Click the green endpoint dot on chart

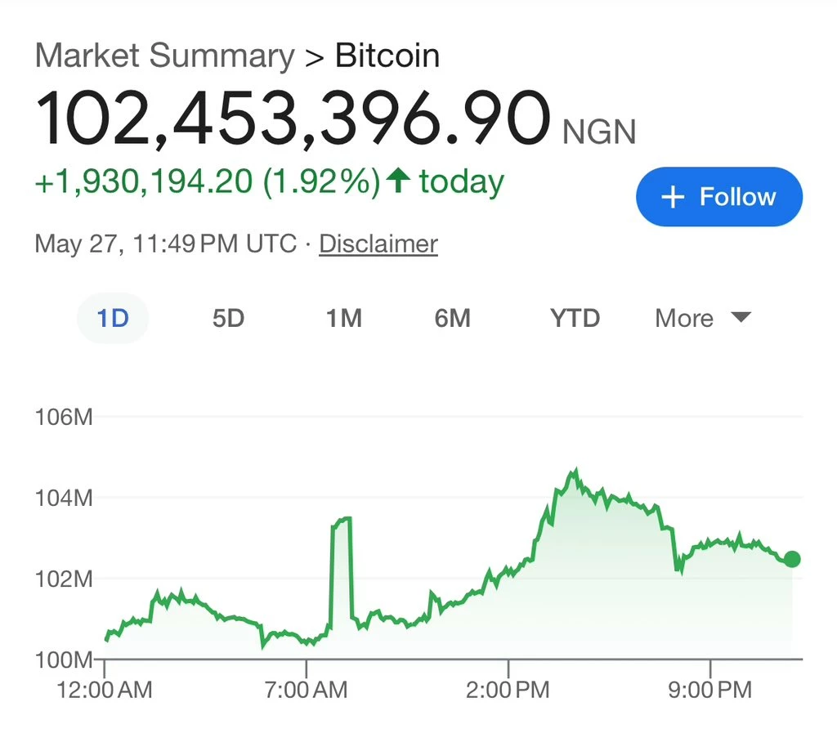coord(792,559)
